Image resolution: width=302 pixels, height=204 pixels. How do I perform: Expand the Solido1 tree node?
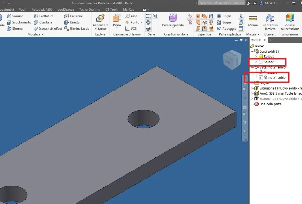[256, 56]
